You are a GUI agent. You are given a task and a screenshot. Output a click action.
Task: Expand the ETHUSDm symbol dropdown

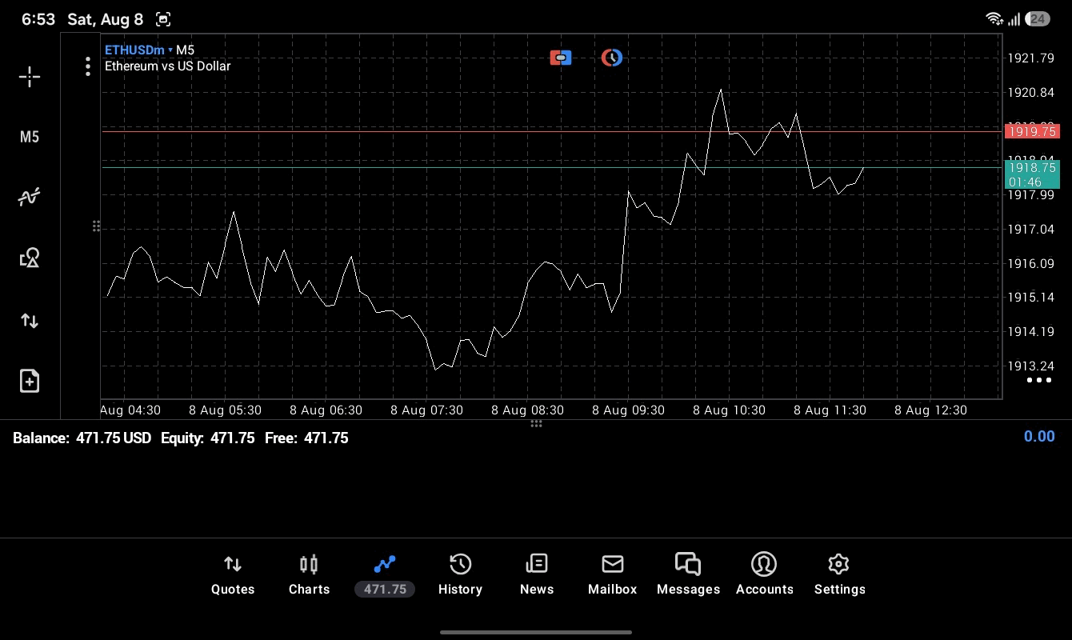(138, 50)
